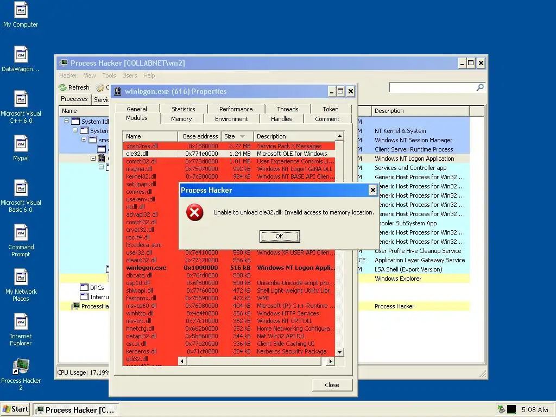Switch to the Token tab
Screen dimensions: 556x417
(331, 109)
